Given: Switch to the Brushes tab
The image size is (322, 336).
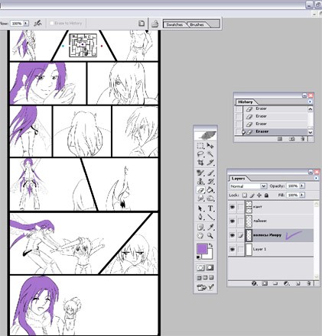Looking at the screenshot, I should [x=197, y=24].
